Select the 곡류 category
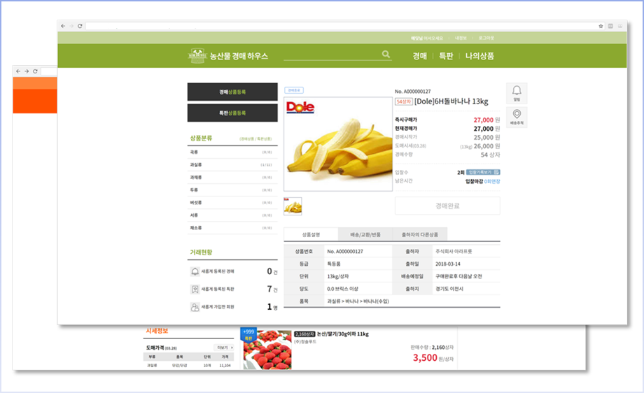Screen dimensions: 644x393 (x=232, y=152)
